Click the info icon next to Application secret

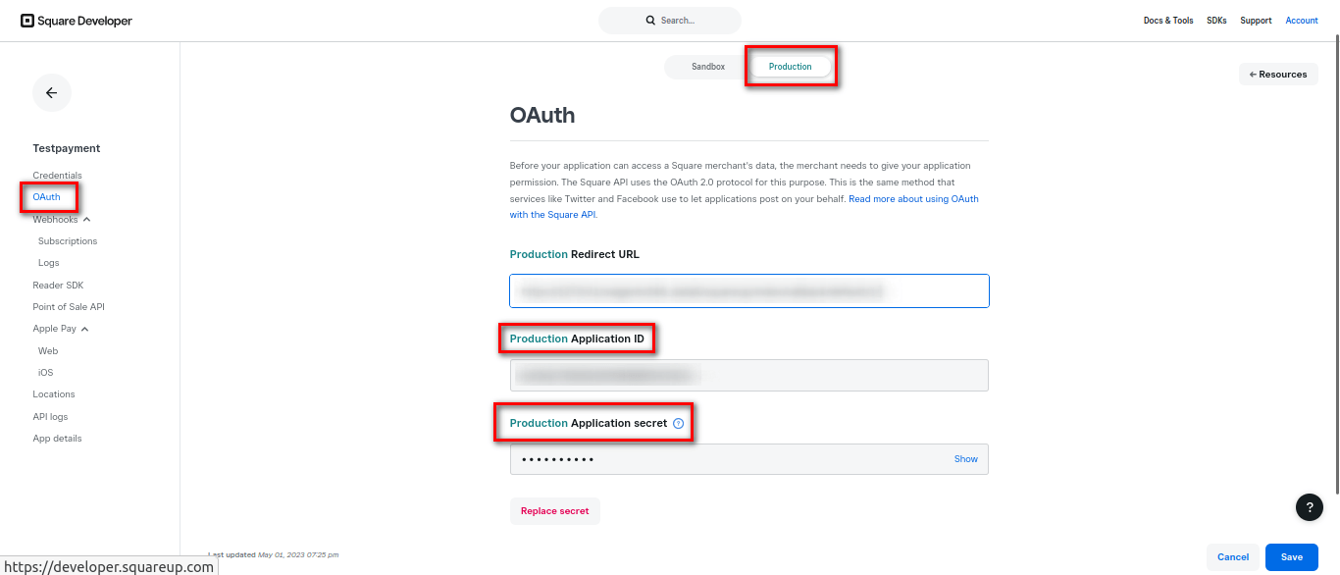(x=678, y=422)
